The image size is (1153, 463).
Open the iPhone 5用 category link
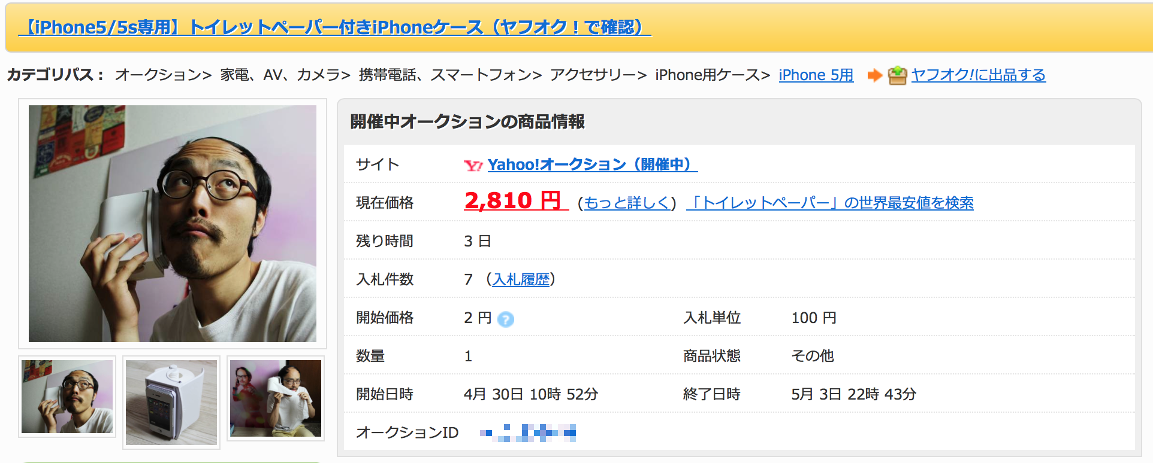coord(816,75)
